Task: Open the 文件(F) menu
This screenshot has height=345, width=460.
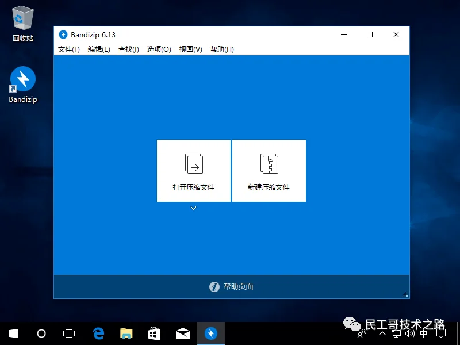Action: coord(68,49)
